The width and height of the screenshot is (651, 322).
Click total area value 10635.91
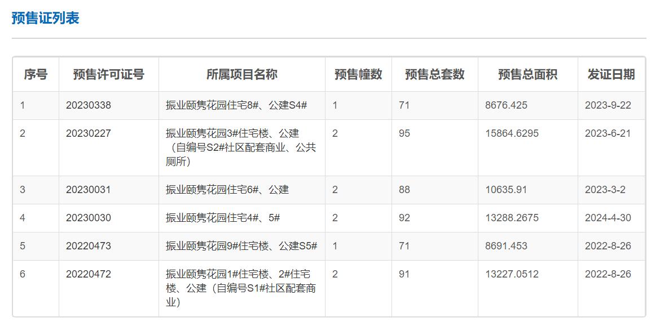pyautogui.click(x=505, y=190)
